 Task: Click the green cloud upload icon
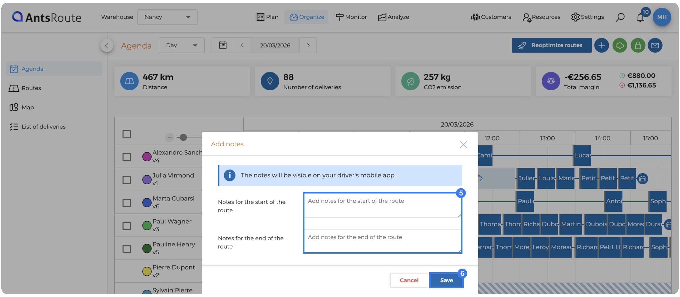[620, 45]
